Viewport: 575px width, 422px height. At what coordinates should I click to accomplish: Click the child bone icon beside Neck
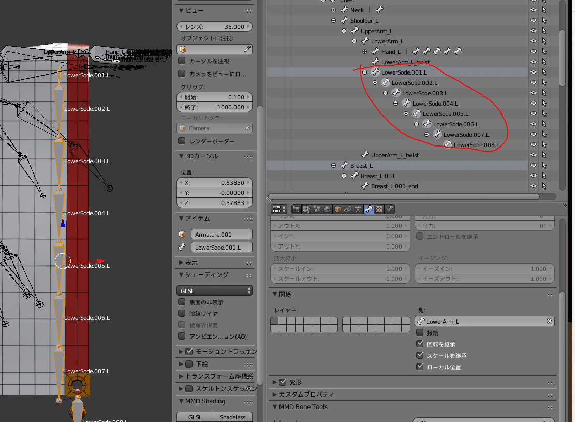coord(379,10)
